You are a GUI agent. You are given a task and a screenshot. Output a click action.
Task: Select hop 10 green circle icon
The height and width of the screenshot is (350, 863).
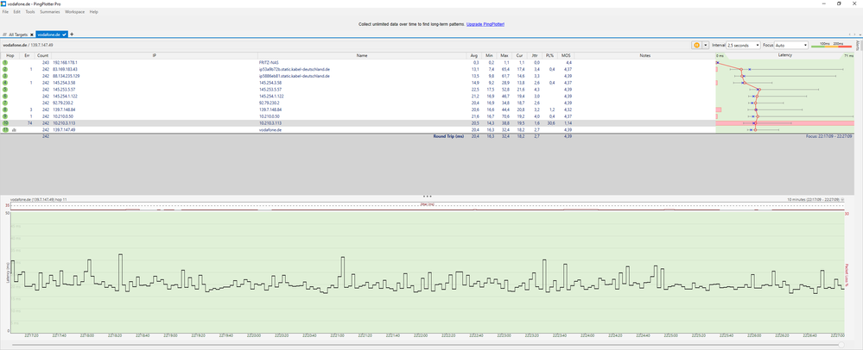(5, 123)
